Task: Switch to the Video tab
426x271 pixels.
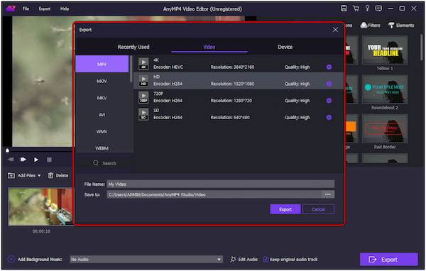Action: [x=209, y=47]
